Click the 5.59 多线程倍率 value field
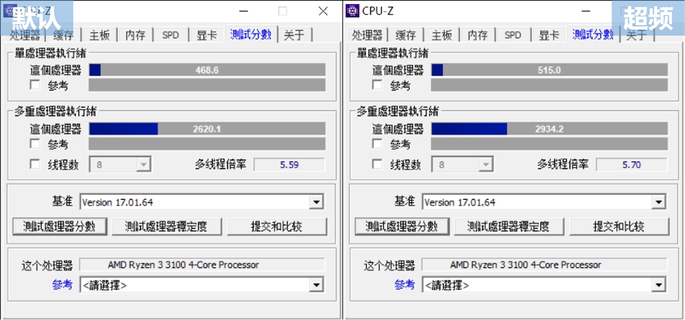This screenshot has width=685, height=320. [289, 165]
